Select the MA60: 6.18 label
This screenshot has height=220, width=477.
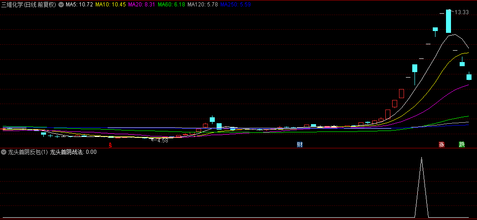tap(171, 5)
